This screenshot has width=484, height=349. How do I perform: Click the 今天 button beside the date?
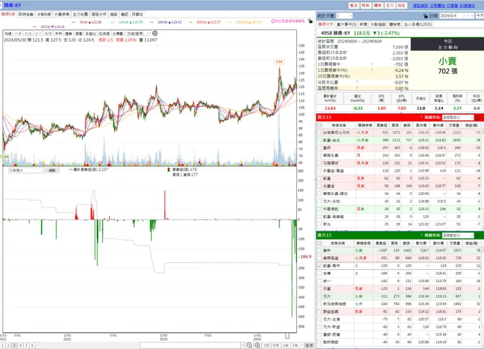[x=479, y=16]
